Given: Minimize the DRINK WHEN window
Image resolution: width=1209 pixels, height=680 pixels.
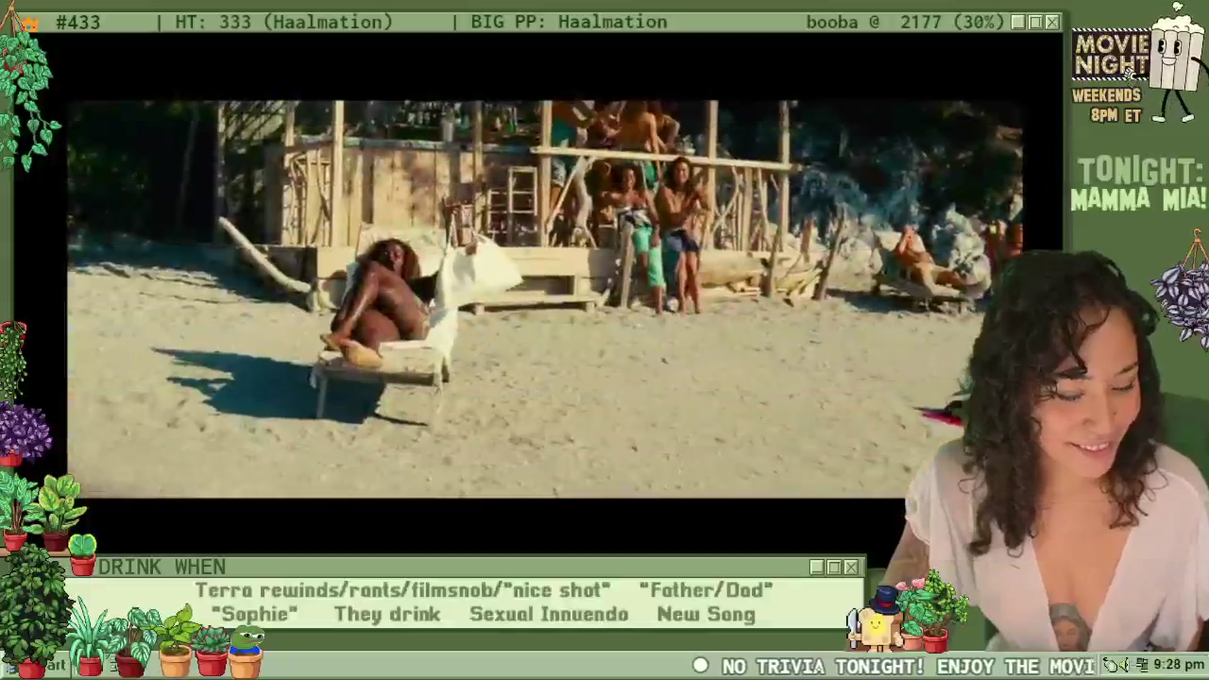Looking at the screenshot, I should point(817,567).
